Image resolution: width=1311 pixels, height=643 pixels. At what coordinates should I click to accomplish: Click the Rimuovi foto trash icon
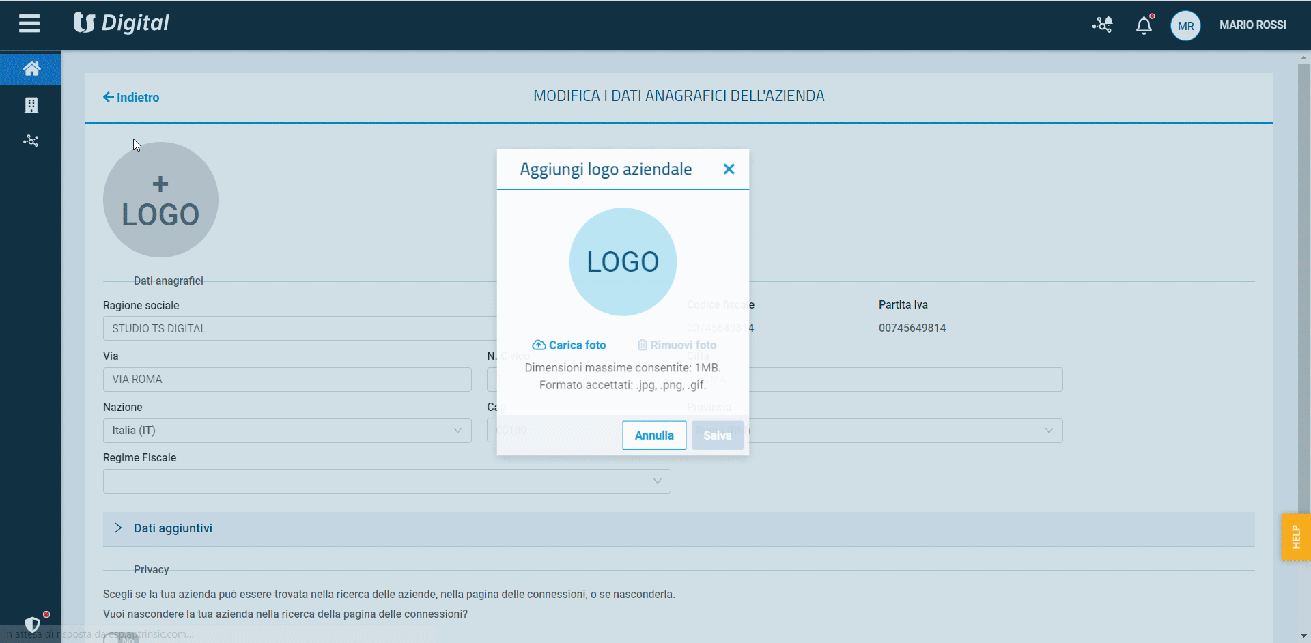pyautogui.click(x=643, y=345)
